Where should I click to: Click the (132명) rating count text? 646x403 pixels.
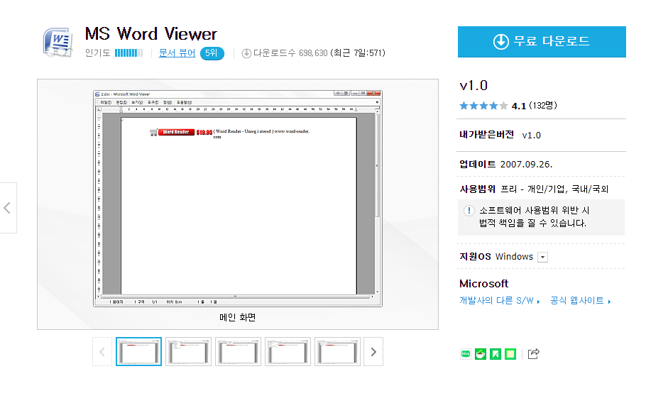pyautogui.click(x=543, y=106)
